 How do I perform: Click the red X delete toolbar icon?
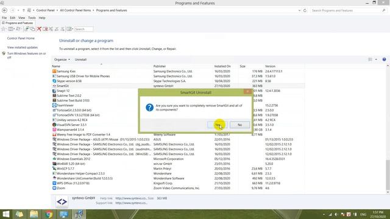(39, 29)
